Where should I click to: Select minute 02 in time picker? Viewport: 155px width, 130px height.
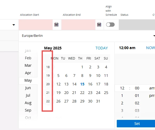coord(137,103)
